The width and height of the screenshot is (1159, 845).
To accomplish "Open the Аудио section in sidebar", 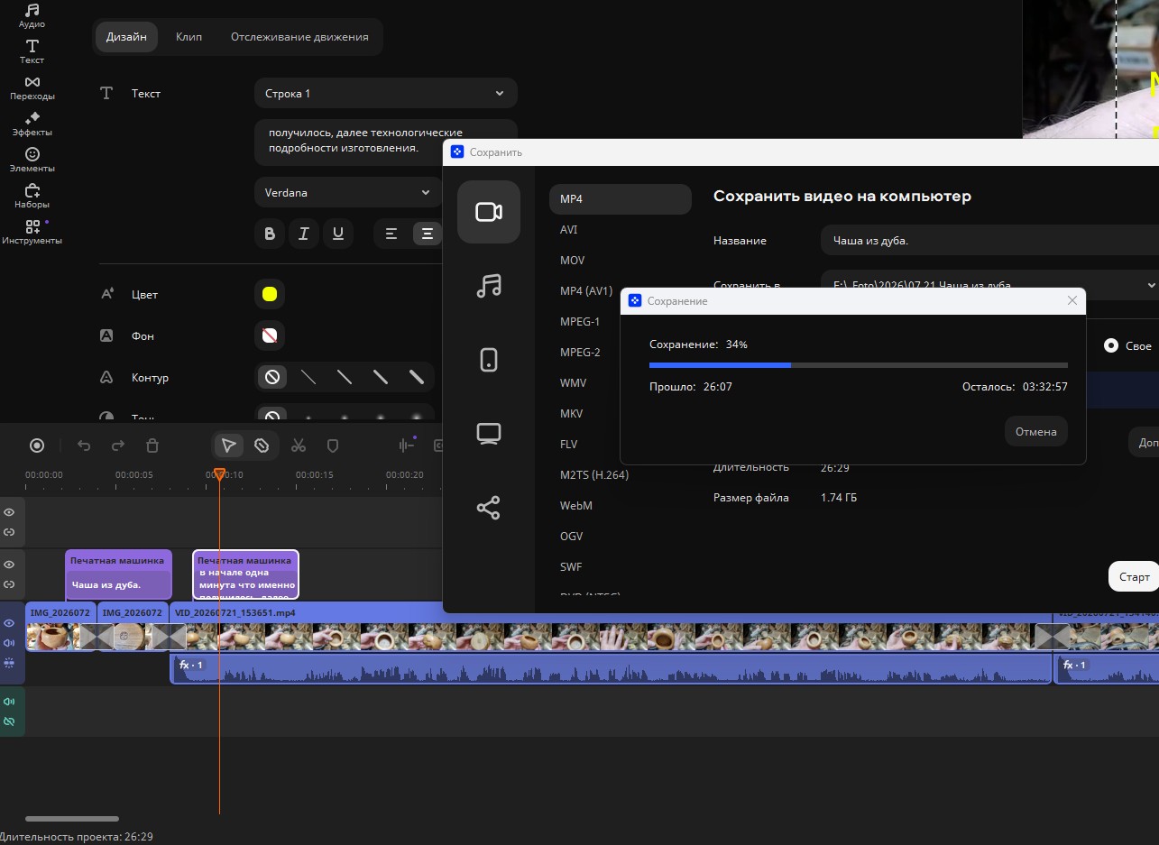I will pos(32,15).
